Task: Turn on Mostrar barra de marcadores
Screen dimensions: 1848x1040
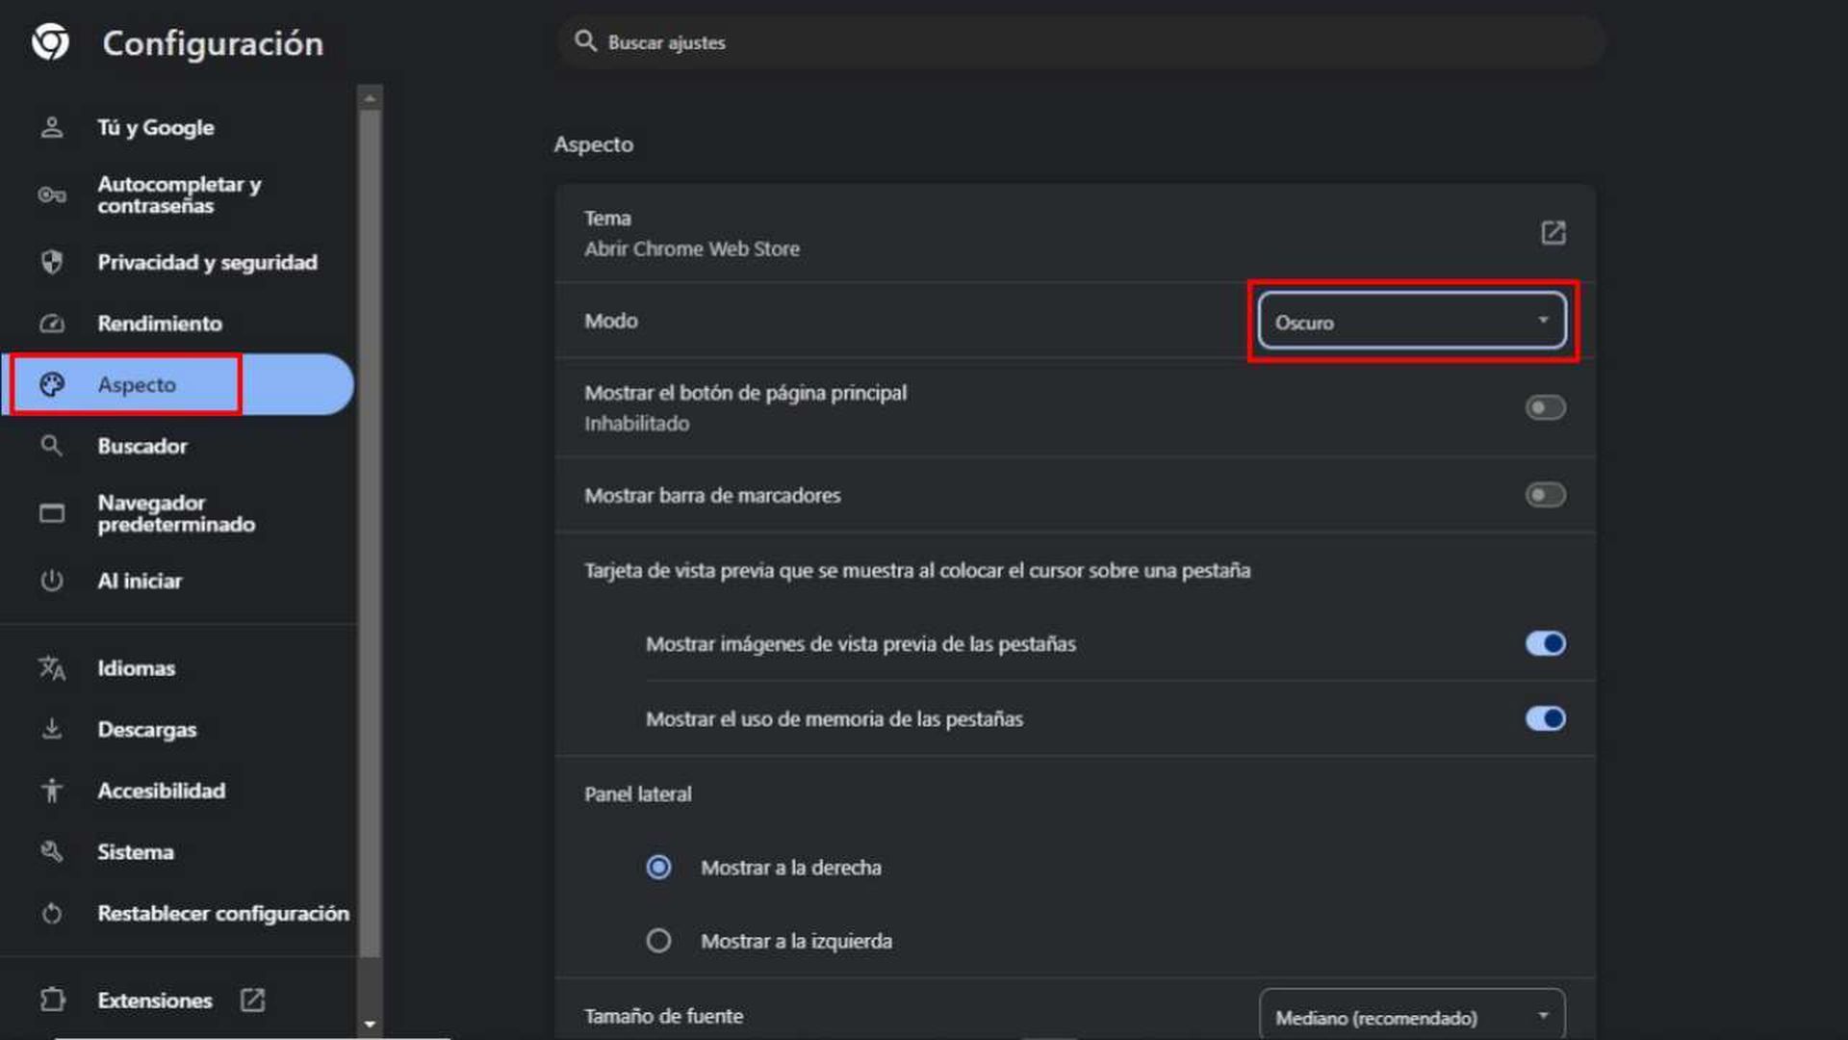Action: pos(1545,495)
